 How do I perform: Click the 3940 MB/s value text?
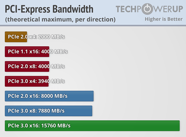tap(51, 81)
